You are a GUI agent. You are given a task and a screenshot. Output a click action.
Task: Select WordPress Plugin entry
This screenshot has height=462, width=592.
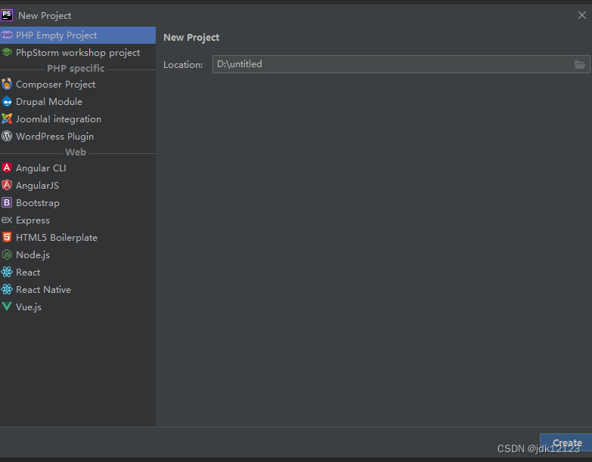(78, 136)
